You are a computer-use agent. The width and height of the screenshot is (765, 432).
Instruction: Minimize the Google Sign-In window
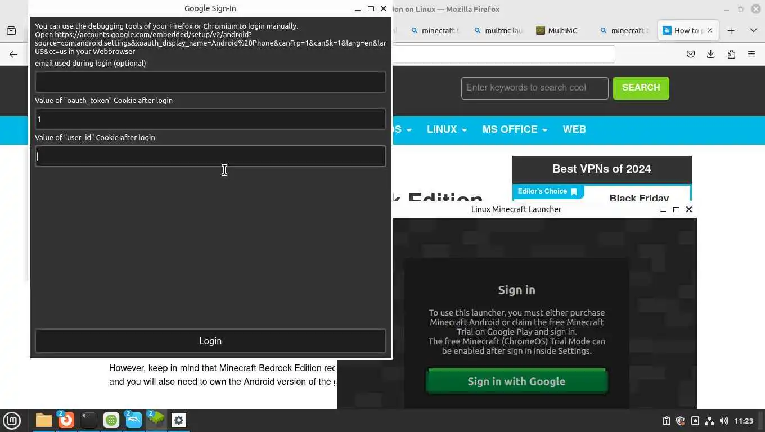coord(358,9)
